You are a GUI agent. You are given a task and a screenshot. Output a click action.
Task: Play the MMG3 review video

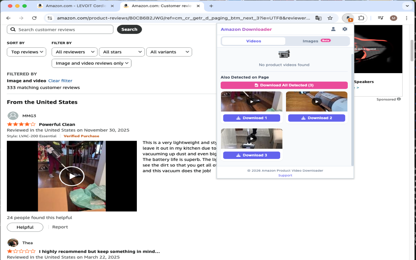pyautogui.click(x=72, y=176)
